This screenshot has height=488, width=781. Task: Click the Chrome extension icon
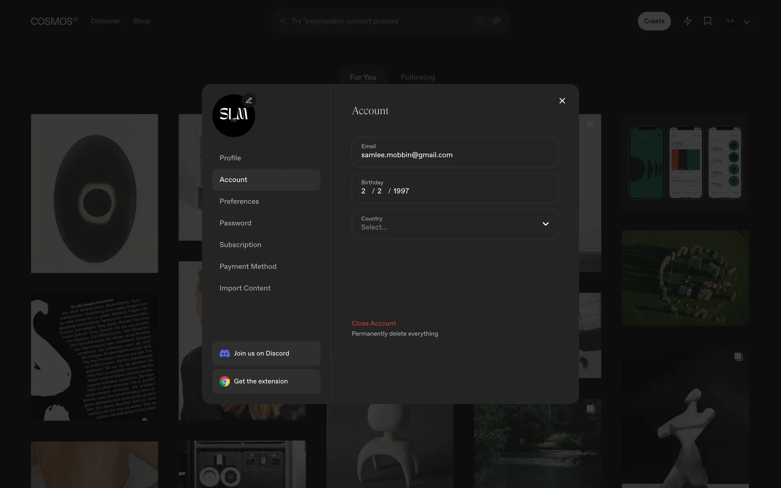tap(225, 381)
